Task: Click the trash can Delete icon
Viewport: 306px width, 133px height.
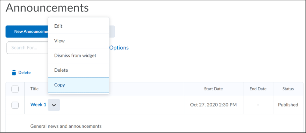Action: pos(14,72)
